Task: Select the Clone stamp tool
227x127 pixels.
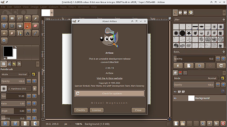Action: point(4,33)
